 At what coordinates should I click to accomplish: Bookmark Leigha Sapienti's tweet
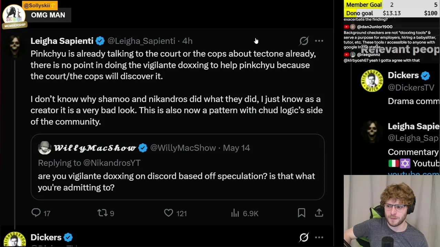pos(301,213)
